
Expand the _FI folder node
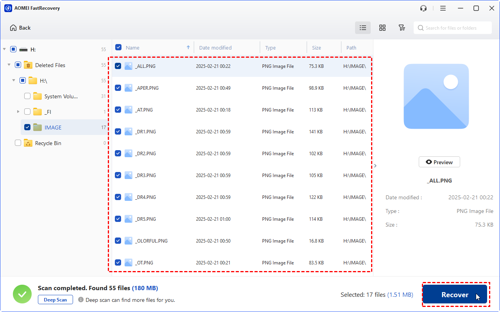pos(18,112)
